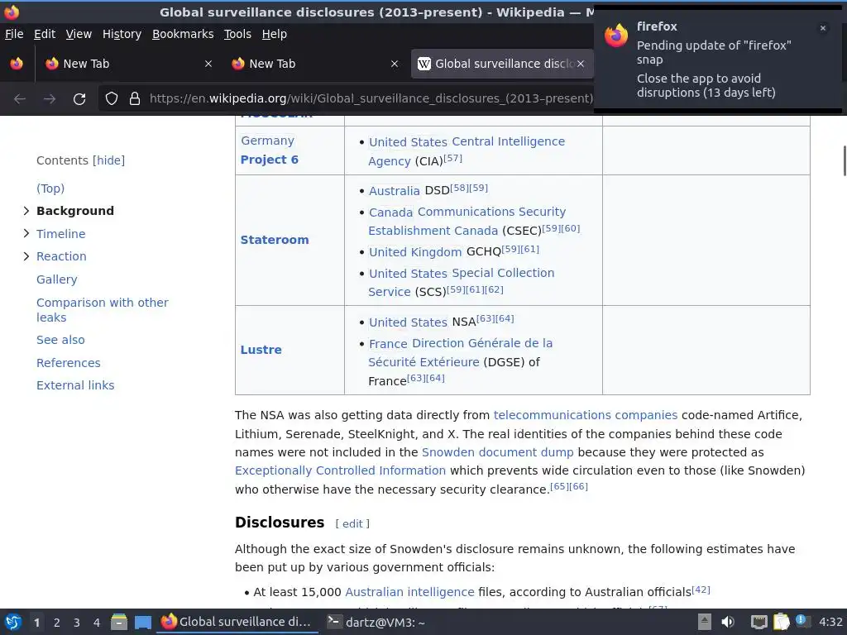Image resolution: width=847 pixels, height=635 pixels.
Task: Switch to workspace 3
Action: [77, 623]
